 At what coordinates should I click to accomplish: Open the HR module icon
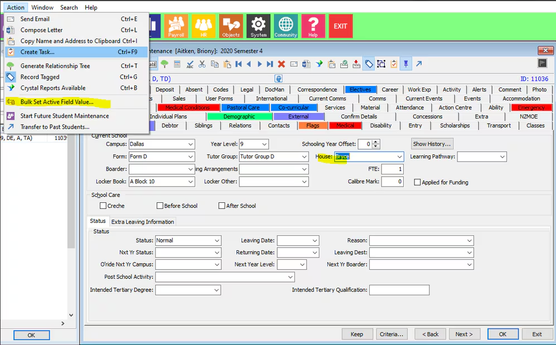point(204,26)
